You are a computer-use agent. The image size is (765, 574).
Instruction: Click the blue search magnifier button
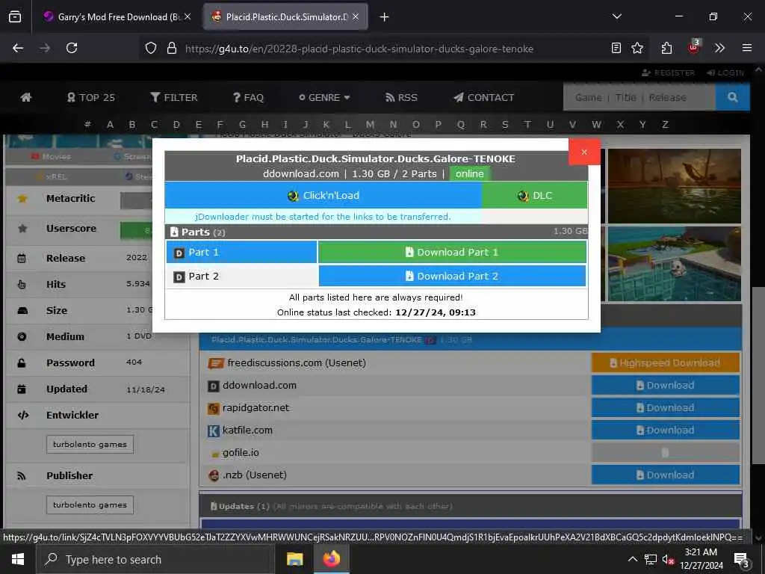click(732, 97)
